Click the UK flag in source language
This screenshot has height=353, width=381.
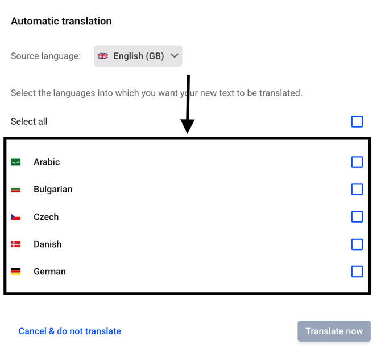coord(103,56)
